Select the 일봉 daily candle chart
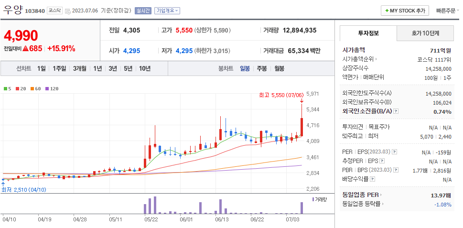Image resolution: width=463 pixels, height=228 pixels. point(245,68)
